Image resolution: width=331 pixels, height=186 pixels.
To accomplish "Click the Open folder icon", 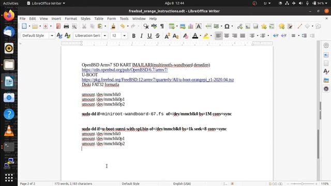I will (35, 26).
